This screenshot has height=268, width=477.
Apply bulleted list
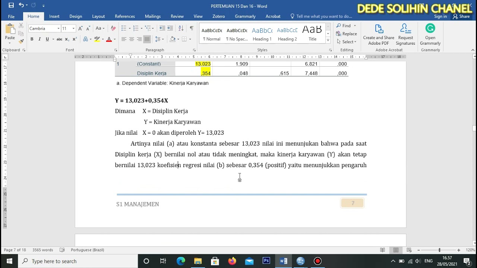pos(124,28)
